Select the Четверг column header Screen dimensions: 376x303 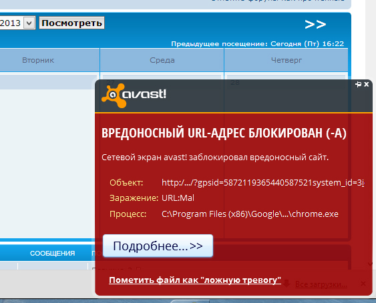coord(287,60)
